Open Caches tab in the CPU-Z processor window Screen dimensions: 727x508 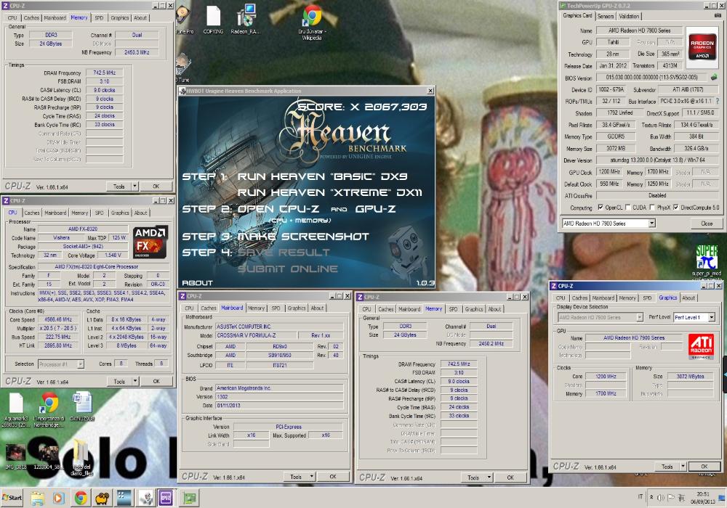[32, 213]
